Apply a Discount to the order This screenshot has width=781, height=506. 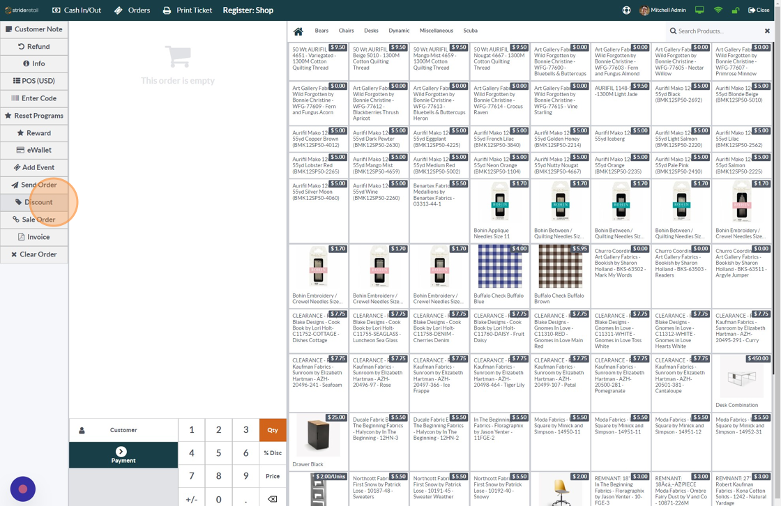point(34,202)
